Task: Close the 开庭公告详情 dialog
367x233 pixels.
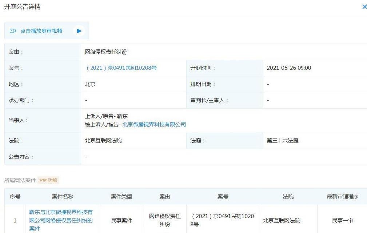Action: [x=364, y=7]
